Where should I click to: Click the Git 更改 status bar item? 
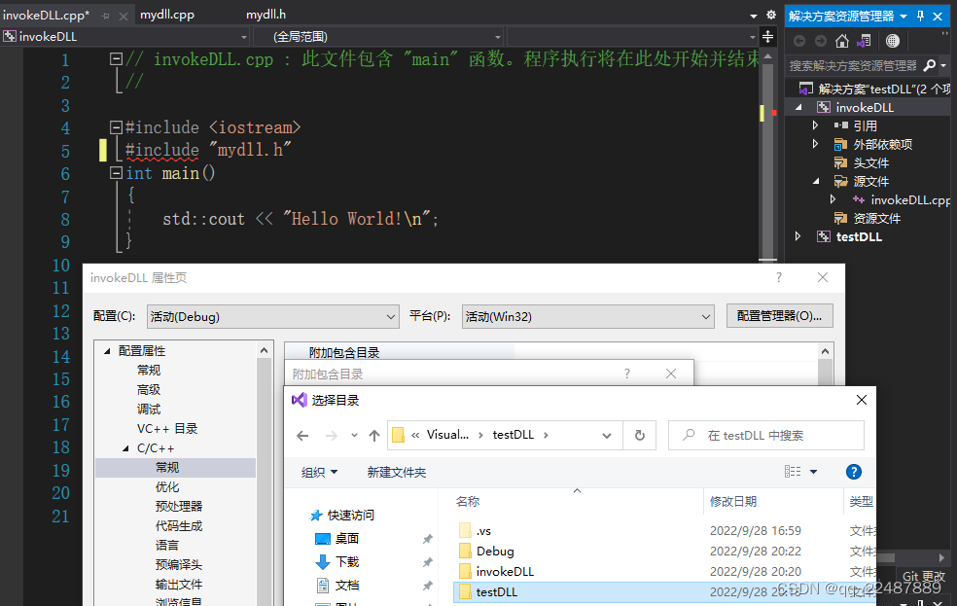922,576
